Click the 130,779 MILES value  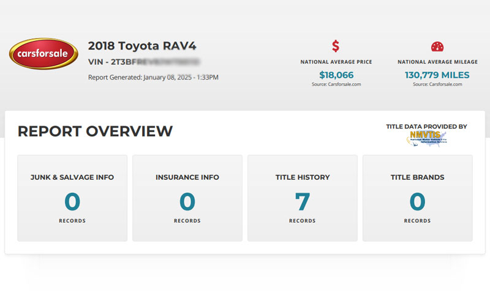(x=437, y=75)
